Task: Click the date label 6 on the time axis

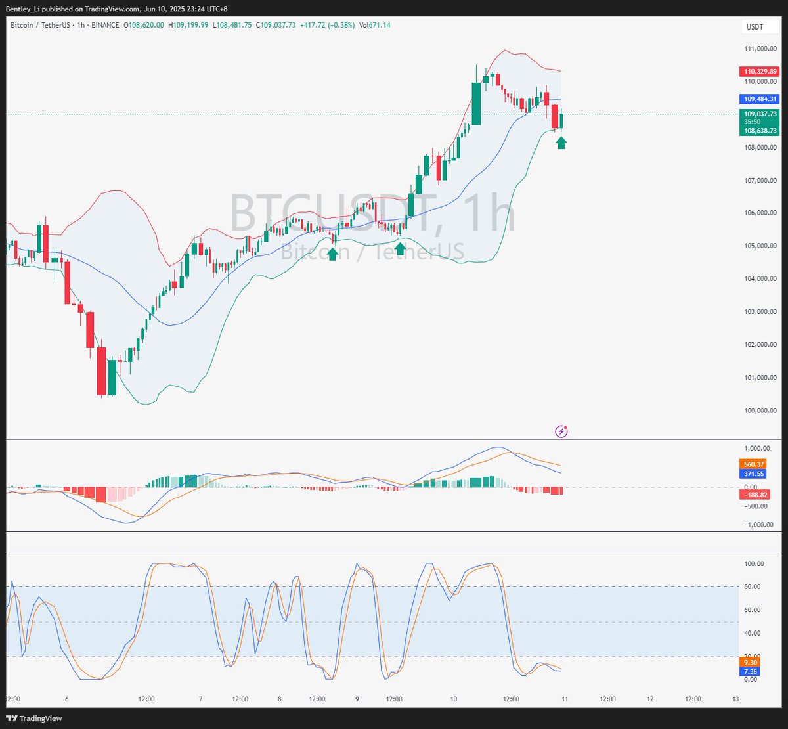Action: click(67, 699)
